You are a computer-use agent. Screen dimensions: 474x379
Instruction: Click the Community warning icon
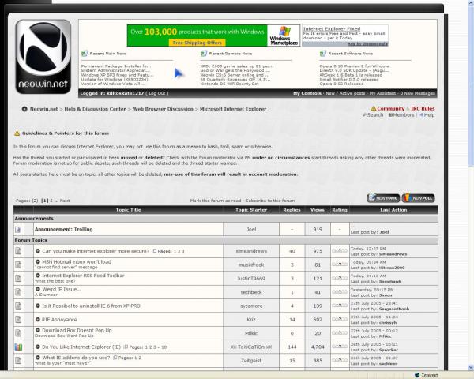coord(374,108)
